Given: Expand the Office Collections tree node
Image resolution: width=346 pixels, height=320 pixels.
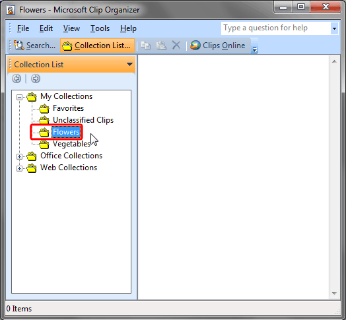Looking at the screenshot, I should coord(19,156).
